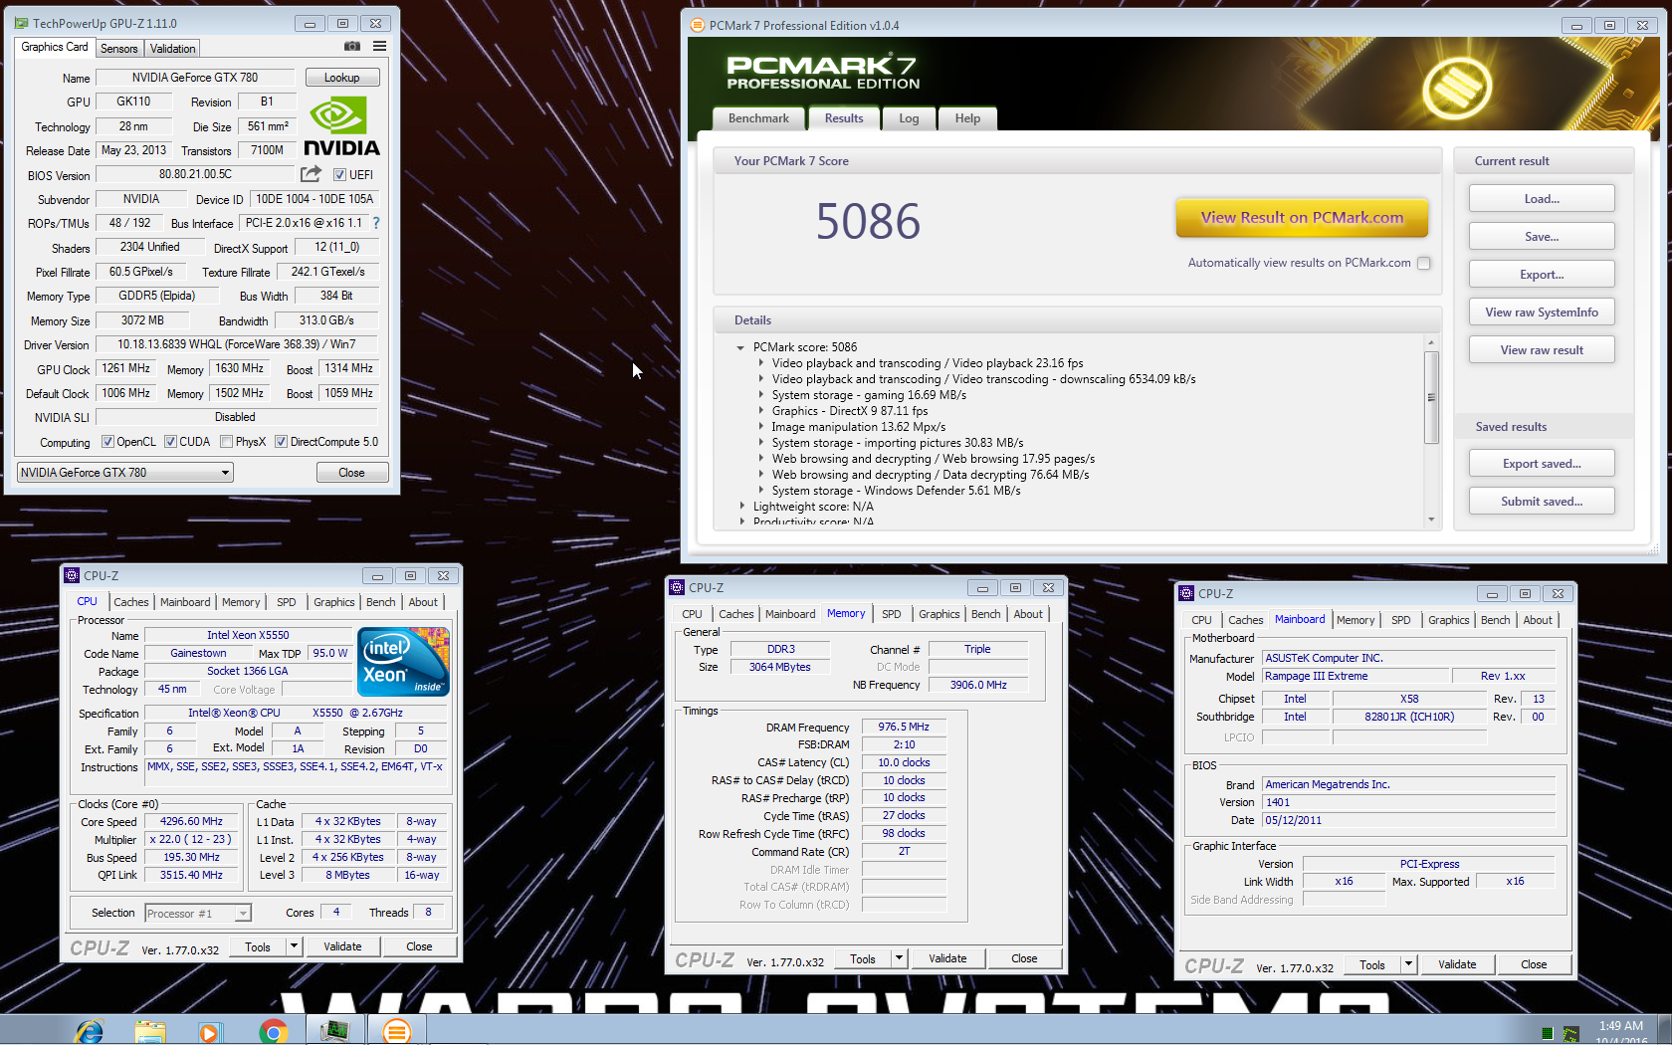Click the CPU-Z title icon of the processor window

[71, 575]
